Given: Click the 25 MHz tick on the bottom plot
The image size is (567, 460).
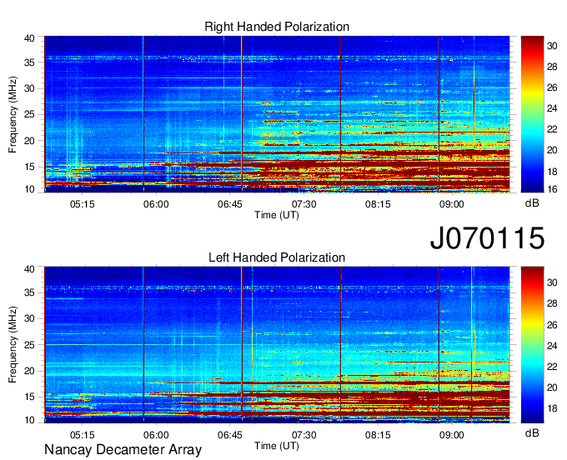Looking at the screenshot, I should click(29, 345).
